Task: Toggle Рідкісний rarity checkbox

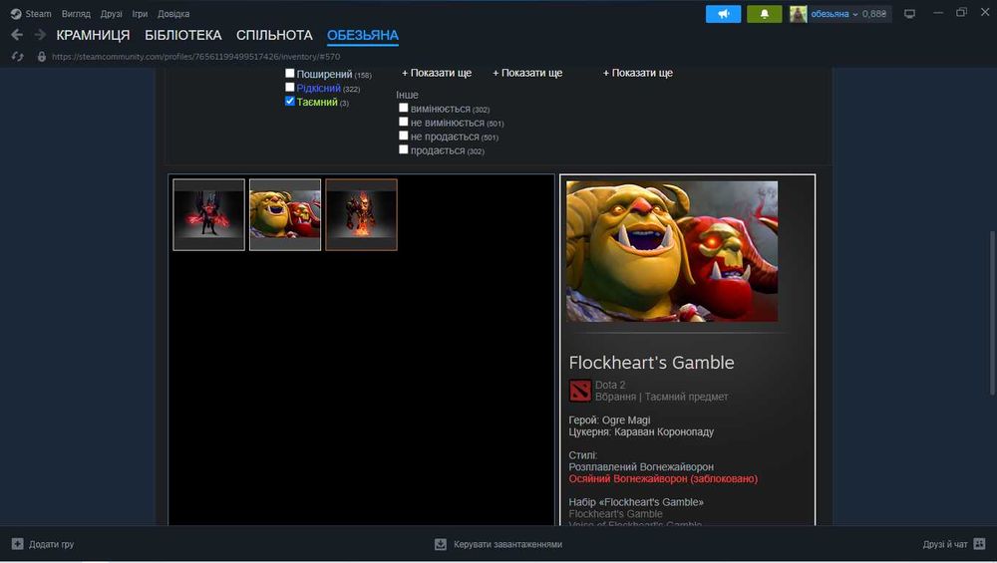Action: (290, 87)
